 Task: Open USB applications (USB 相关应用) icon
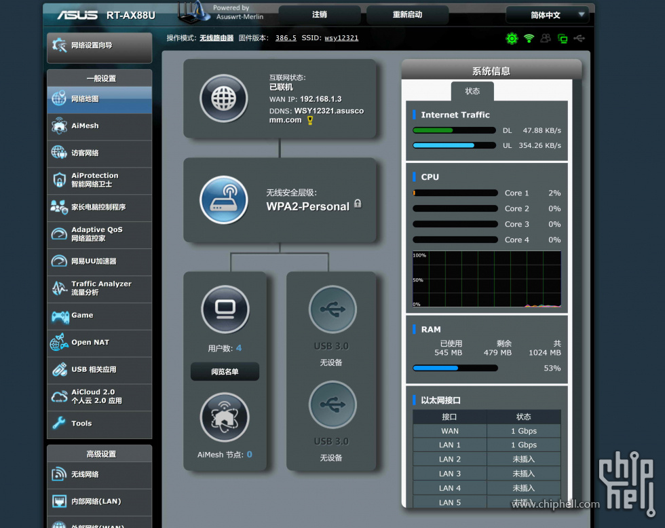(59, 369)
